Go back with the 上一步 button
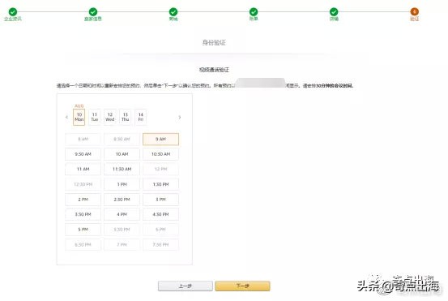 pyautogui.click(x=186, y=286)
